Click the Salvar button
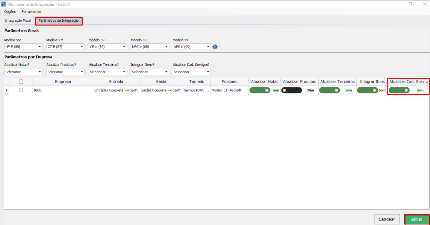The height and width of the screenshot is (225, 430). pyautogui.click(x=417, y=219)
